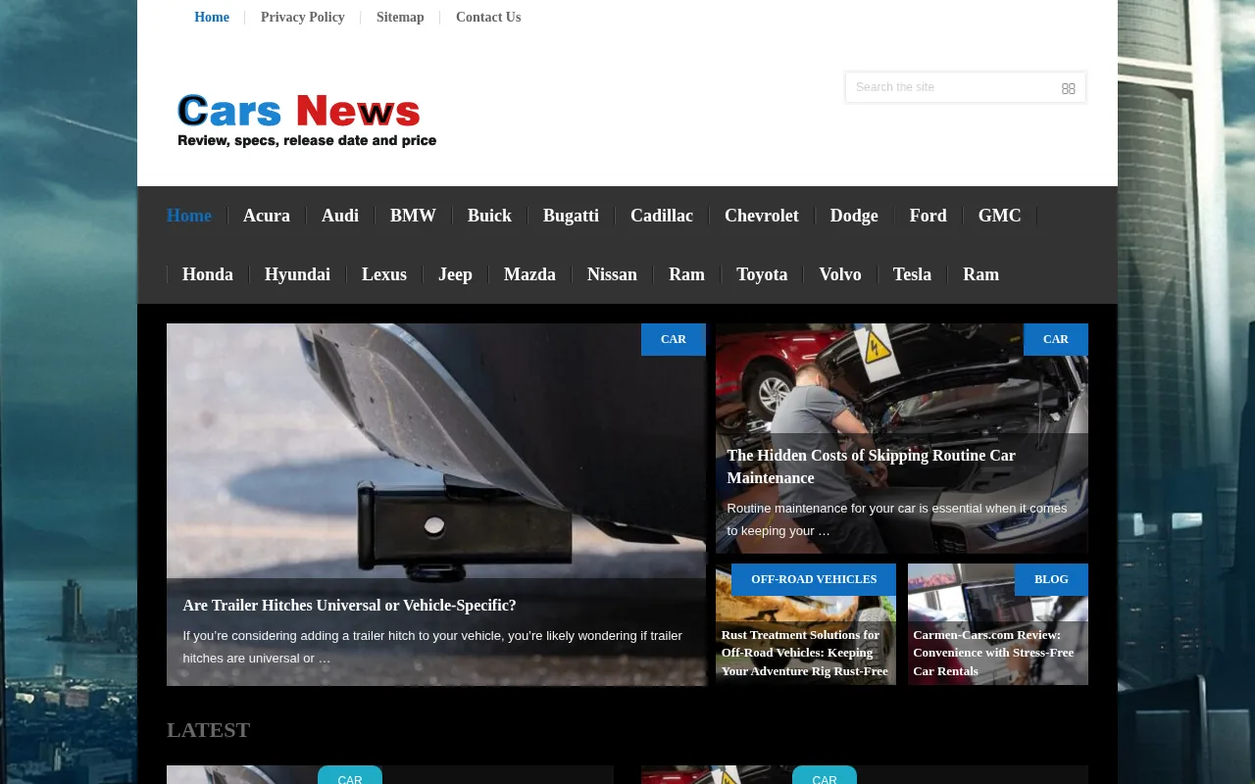
Task: Read The Hidden Costs of Skipping Maintenance article
Action: pos(871,466)
